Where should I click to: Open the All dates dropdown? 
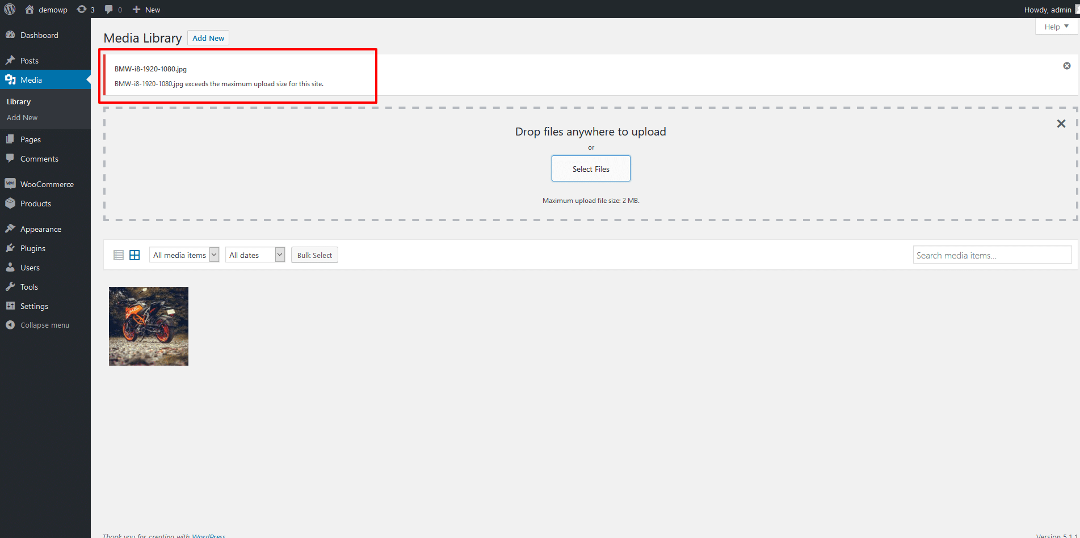click(255, 255)
